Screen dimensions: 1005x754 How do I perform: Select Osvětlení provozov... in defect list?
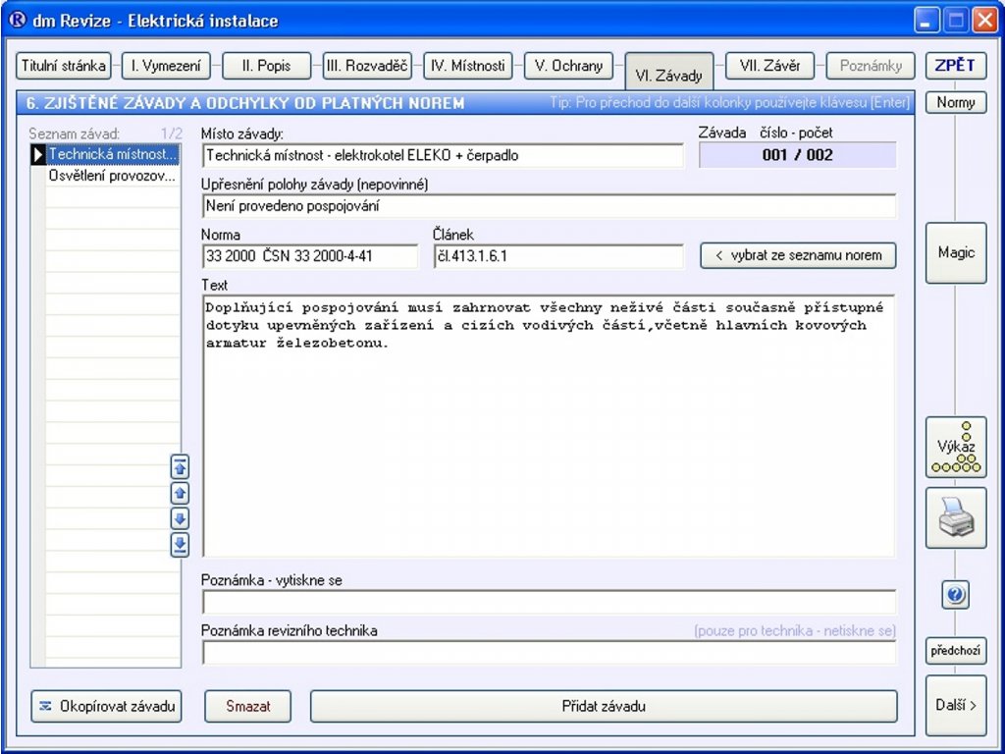(112, 176)
